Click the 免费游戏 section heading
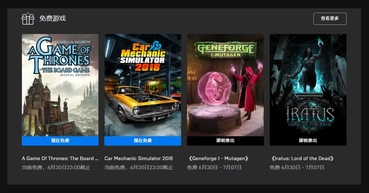369x193 pixels. (52, 18)
